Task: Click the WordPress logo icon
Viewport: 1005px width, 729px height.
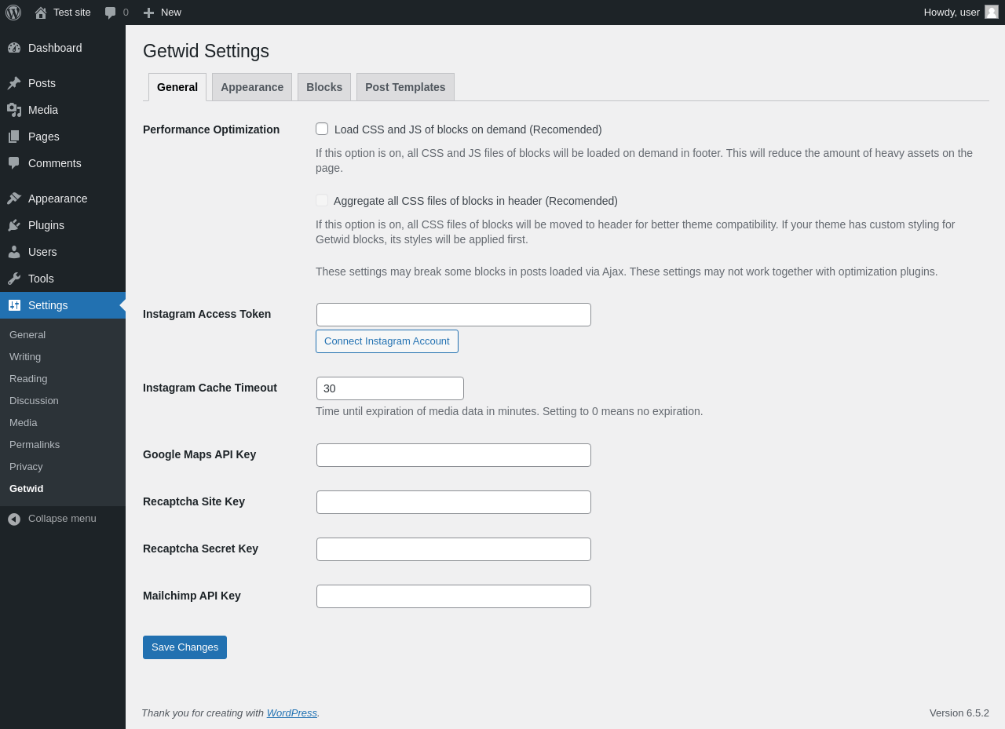Action: (x=13, y=13)
